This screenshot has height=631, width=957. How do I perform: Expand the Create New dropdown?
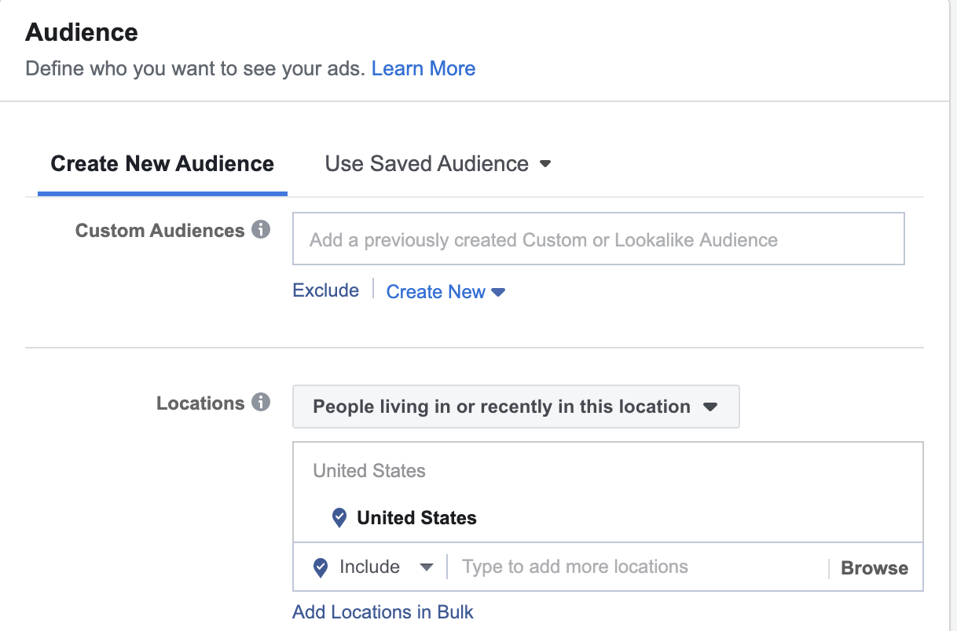[445, 292]
